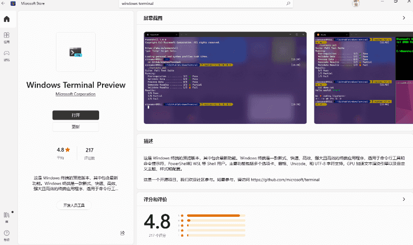Viewport: 413px width, 245px height.
Task: Click the search magnifier icon
Action: pyautogui.click(x=288, y=3)
